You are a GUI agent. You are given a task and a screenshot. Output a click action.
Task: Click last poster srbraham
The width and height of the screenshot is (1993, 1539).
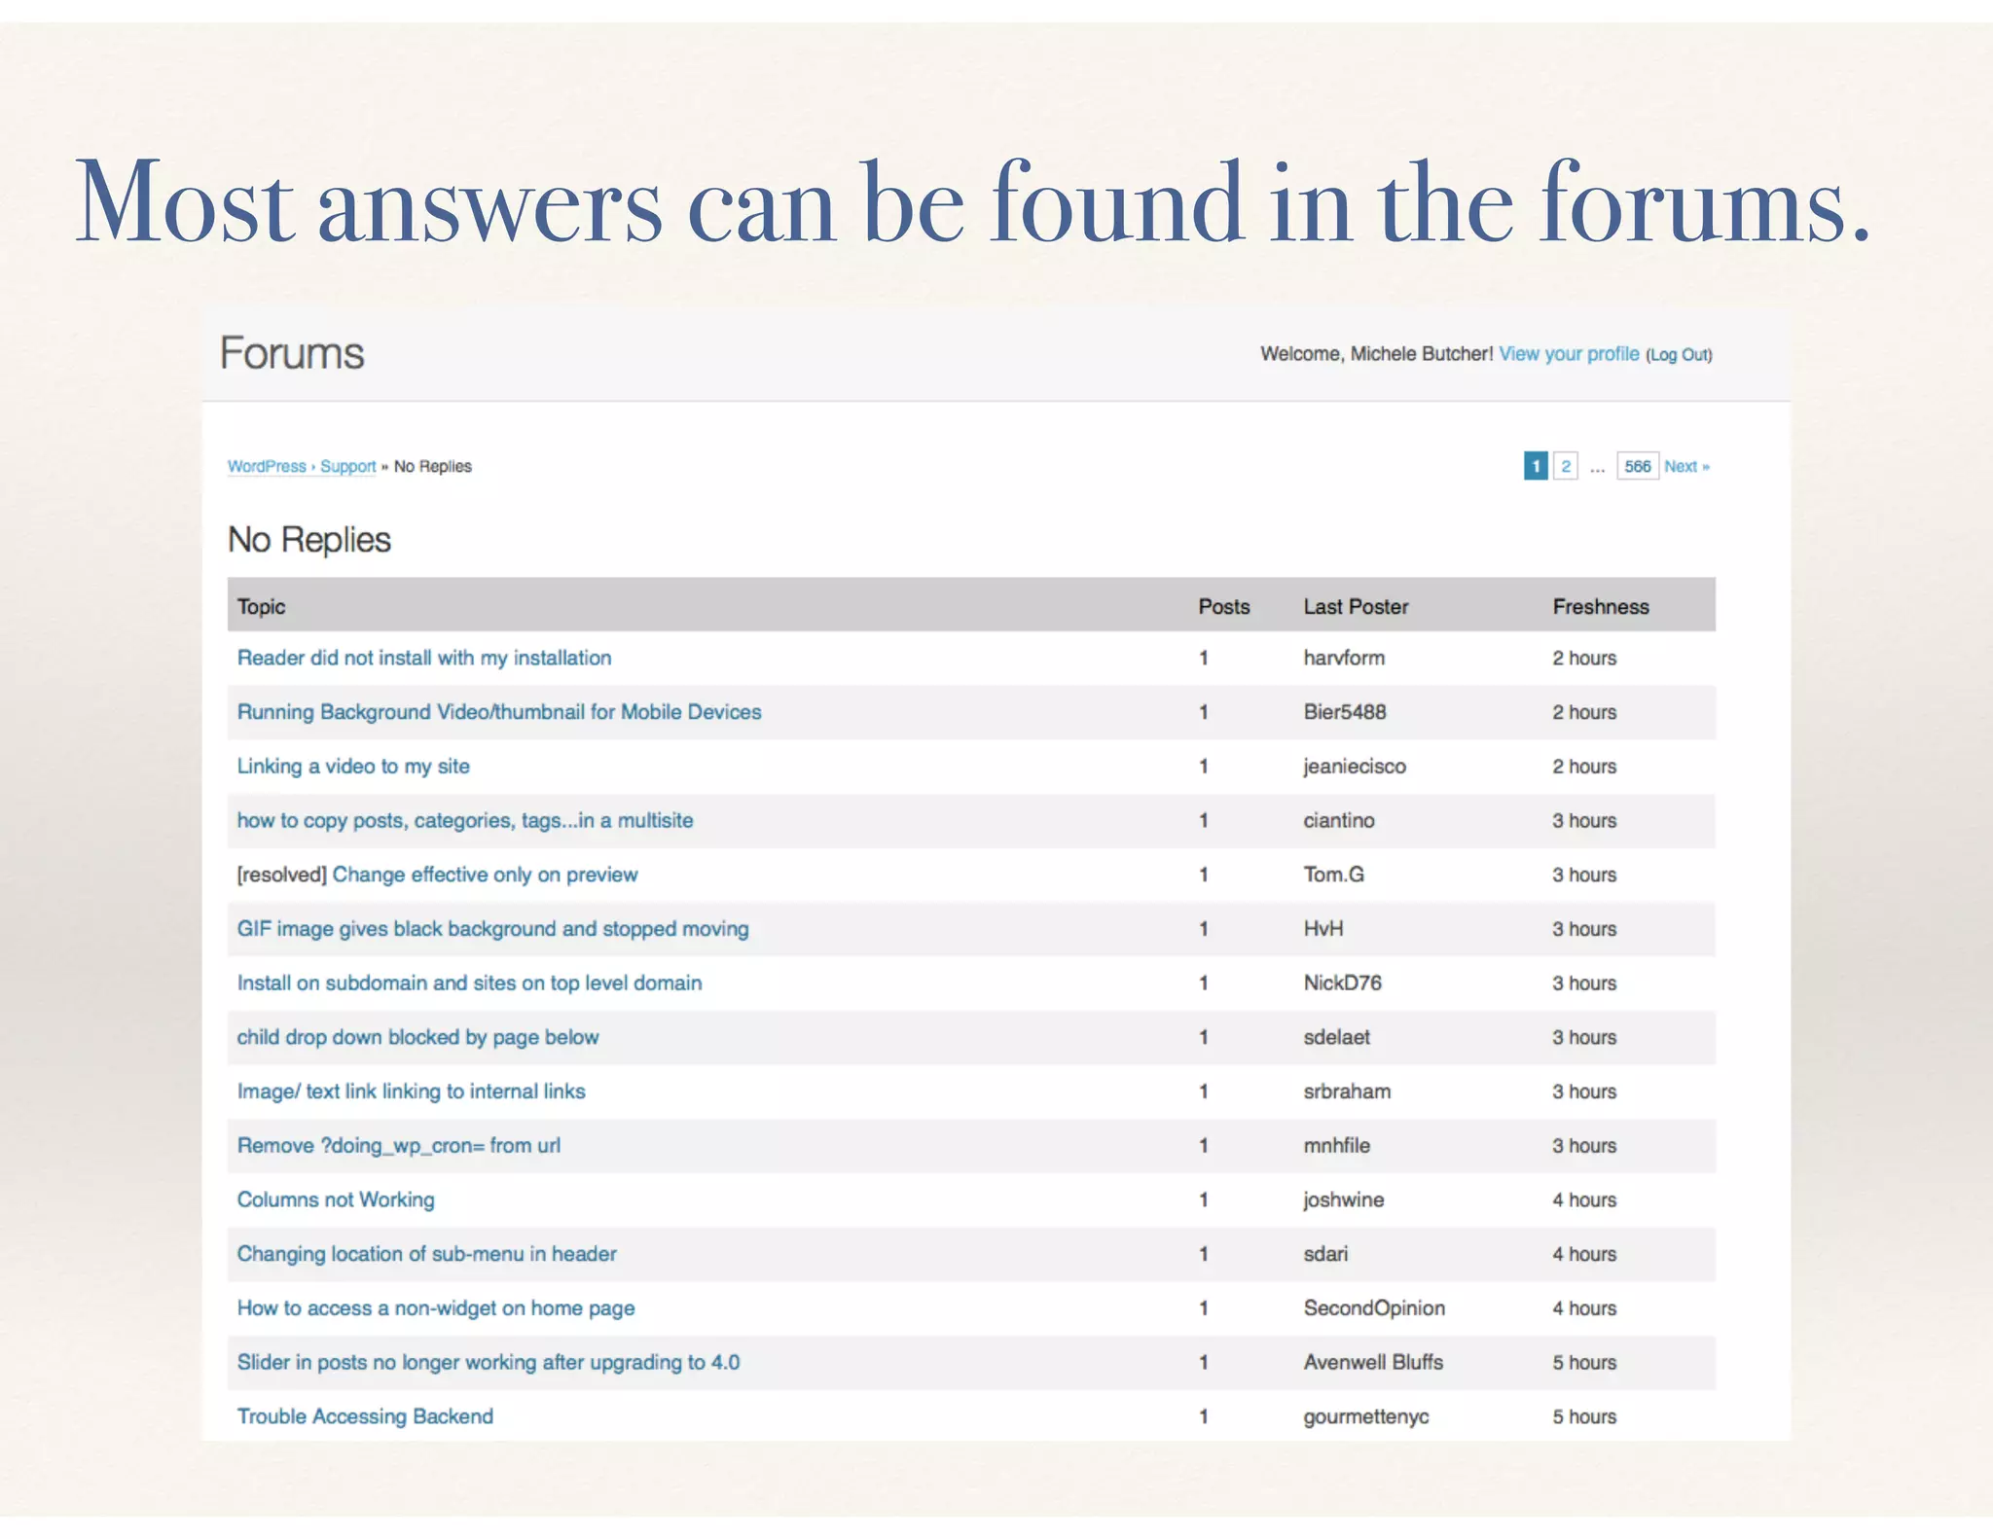tap(1347, 1092)
